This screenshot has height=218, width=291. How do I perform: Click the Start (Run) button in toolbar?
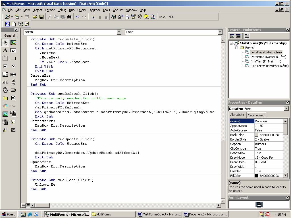93,17
